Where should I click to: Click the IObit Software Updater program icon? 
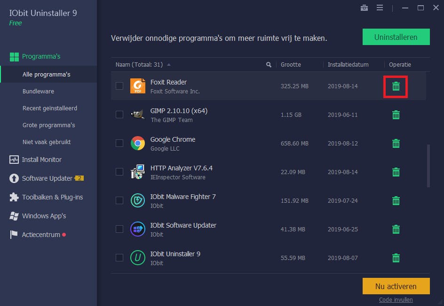pyautogui.click(x=138, y=229)
